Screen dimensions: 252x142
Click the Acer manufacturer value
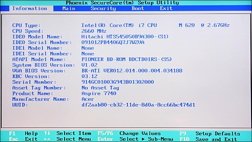pos(88,99)
